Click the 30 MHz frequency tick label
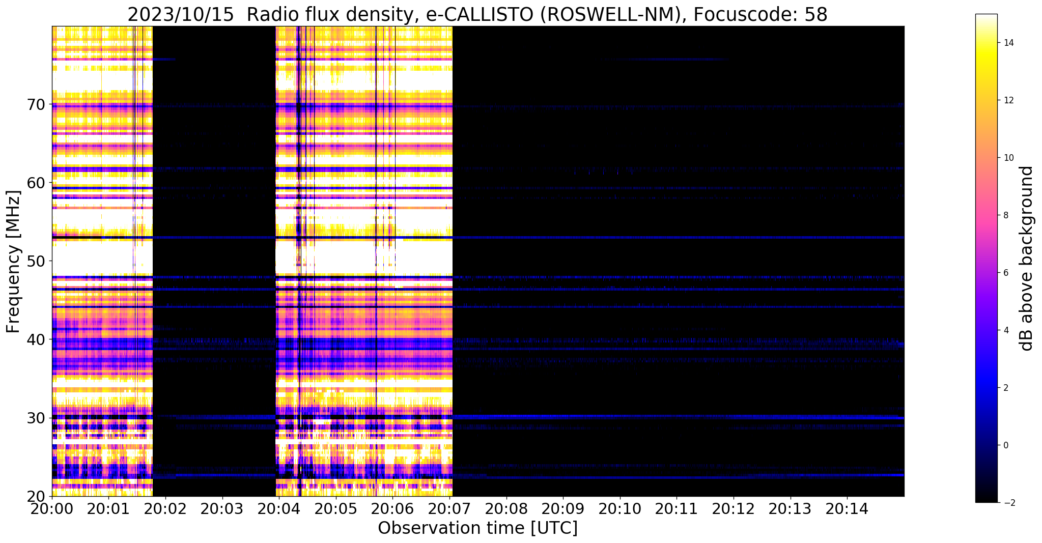Viewport: 1042px width, 543px height. click(37, 418)
